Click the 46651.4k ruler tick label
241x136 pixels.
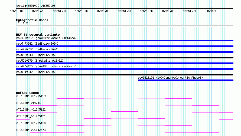(x=81, y=11)
